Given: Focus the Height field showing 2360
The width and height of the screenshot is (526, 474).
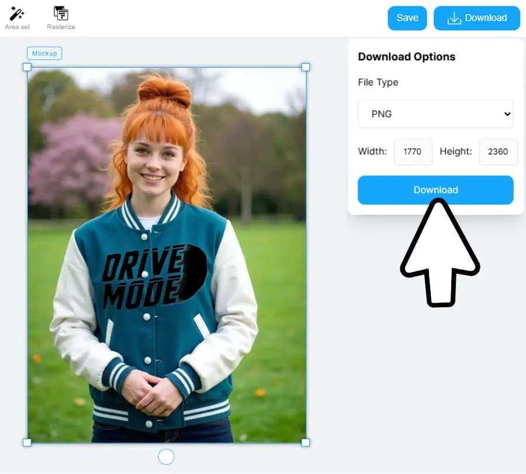Looking at the screenshot, I should click(498, 152).
